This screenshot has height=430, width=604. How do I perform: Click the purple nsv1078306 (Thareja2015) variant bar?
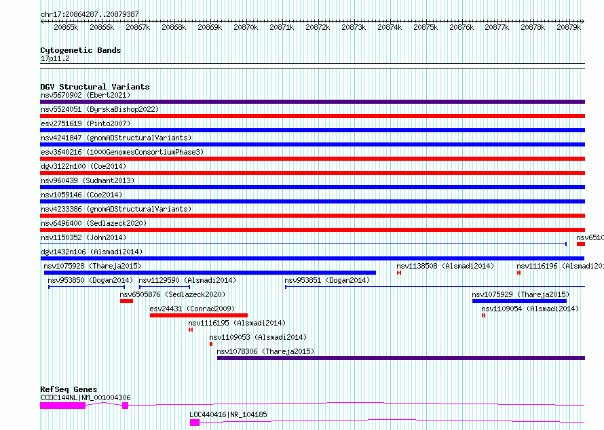click(x=400, y=358)
